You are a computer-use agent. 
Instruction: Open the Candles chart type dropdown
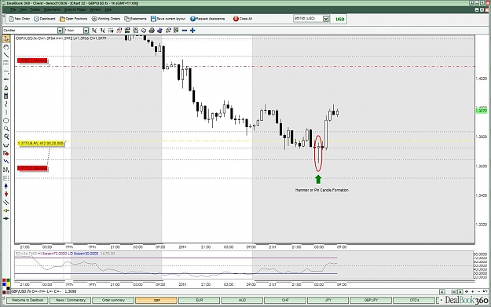60,31
